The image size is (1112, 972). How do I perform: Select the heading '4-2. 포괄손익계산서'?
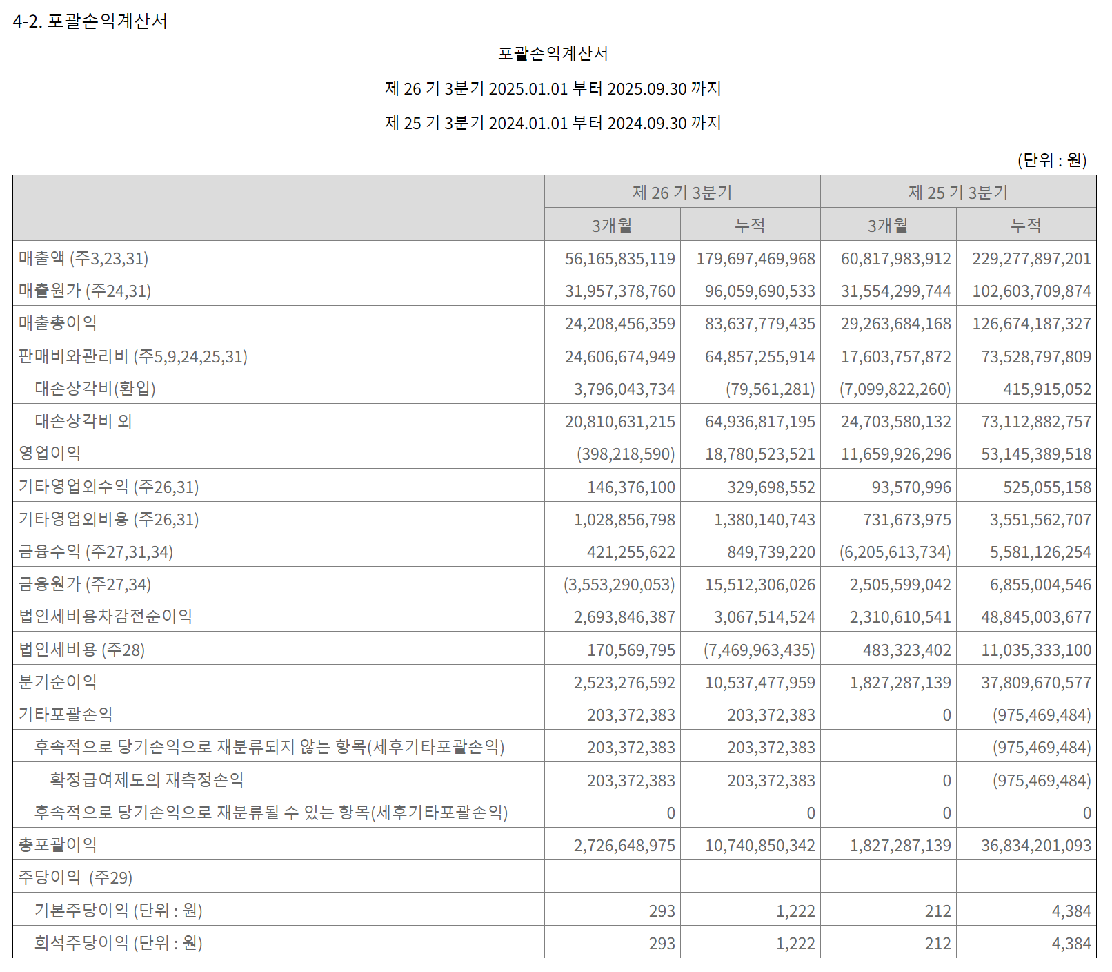tap(90, 21)
